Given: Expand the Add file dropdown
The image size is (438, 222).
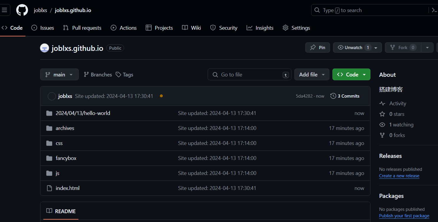Looking at the screenshot, I should [x=311, y=75].
